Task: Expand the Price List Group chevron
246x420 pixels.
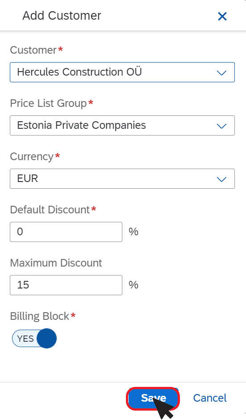Action: pyautogui.click(x=221, y=126)
